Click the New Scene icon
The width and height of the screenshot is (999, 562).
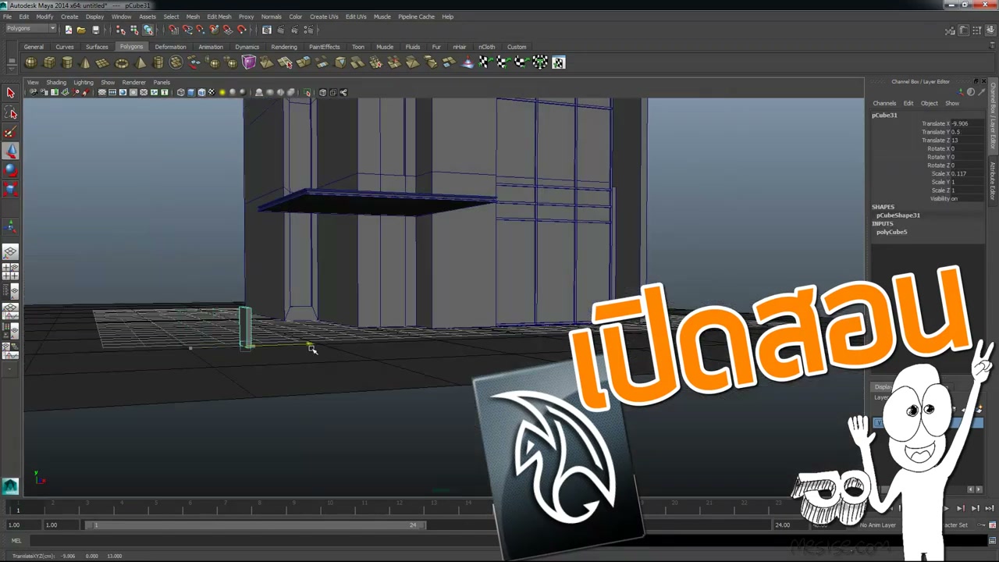click(x=69, y=30)
